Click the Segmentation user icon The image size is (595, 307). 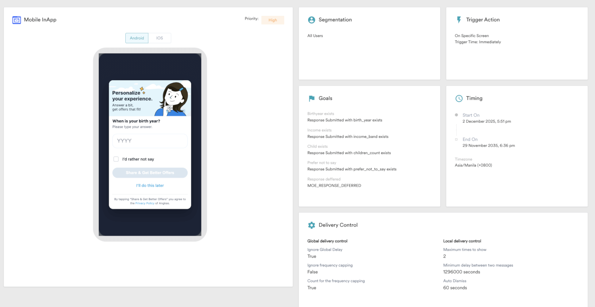click(x=311, y=19)
